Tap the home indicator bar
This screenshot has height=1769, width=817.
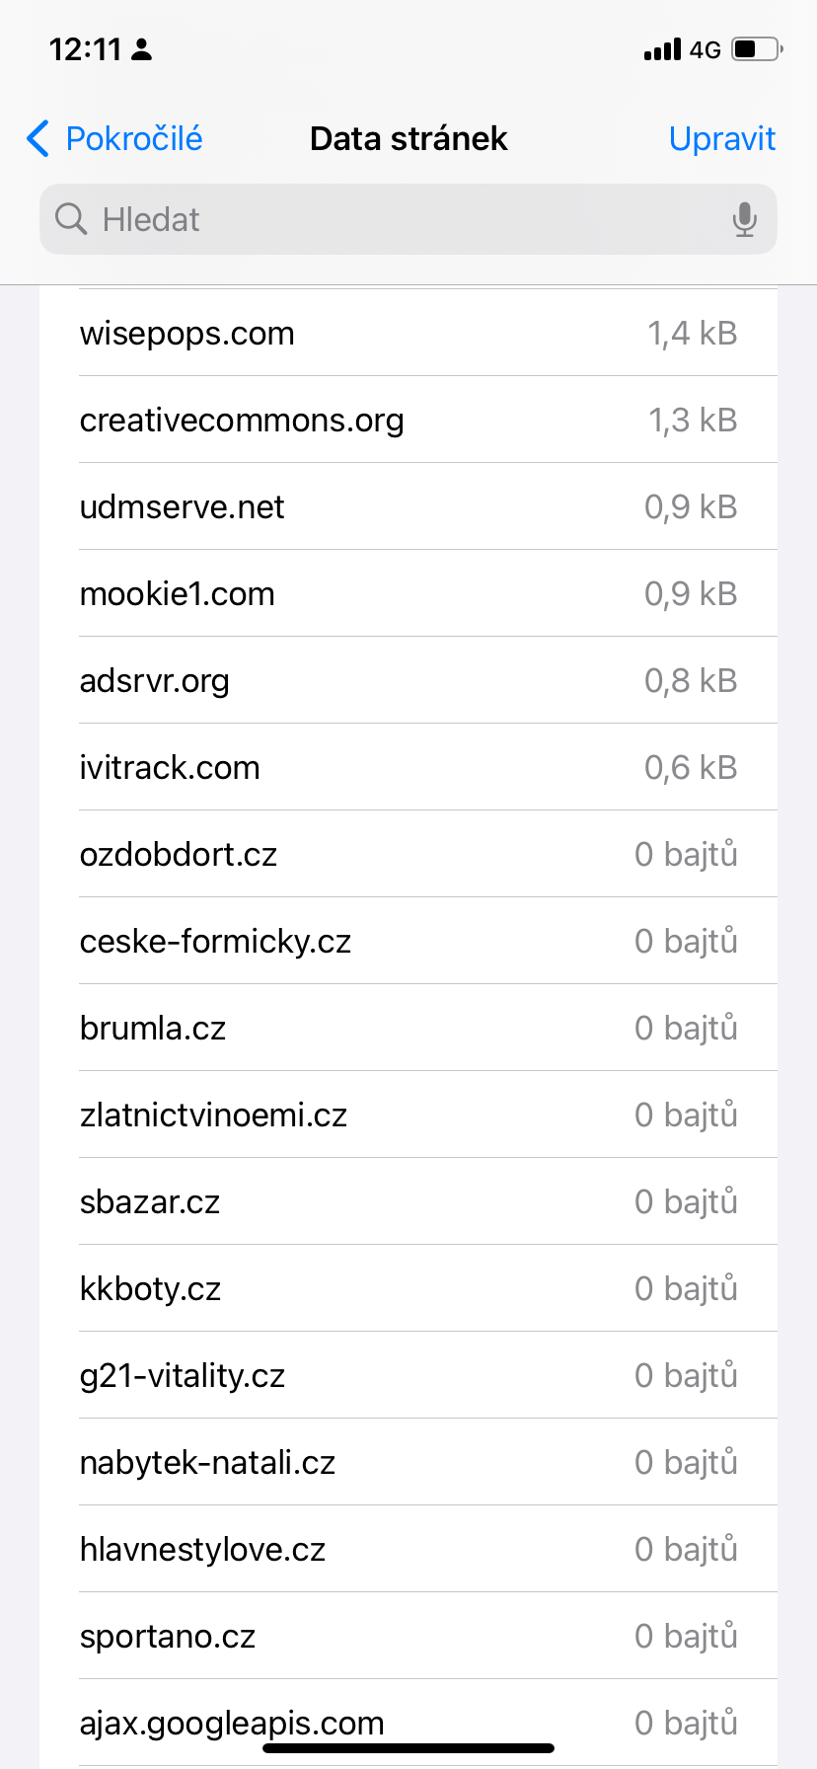(408, 1748)
